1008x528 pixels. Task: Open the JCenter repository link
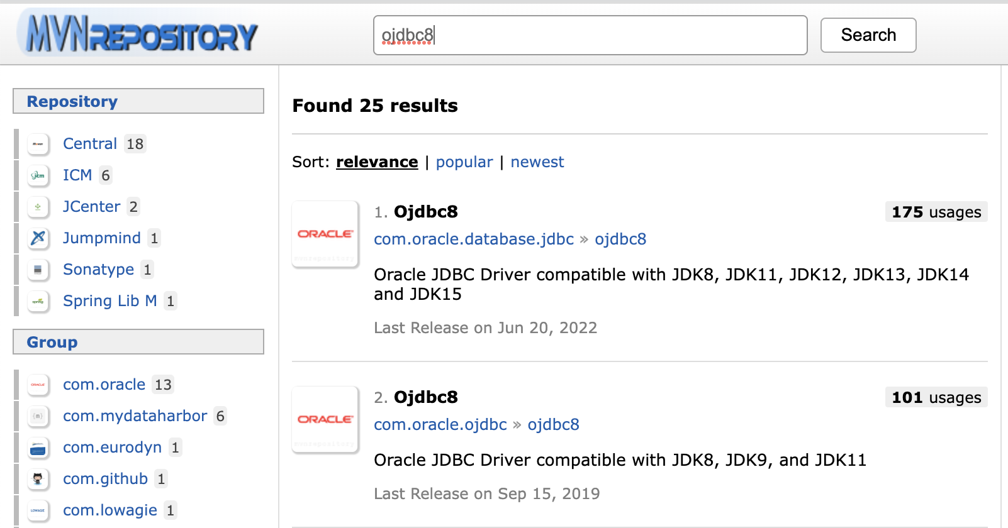(91, 207)
